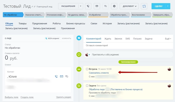Set stage to Обработка прио...
Screen dimensions: 175x102
pyautogui.click(x=120, y=15)
